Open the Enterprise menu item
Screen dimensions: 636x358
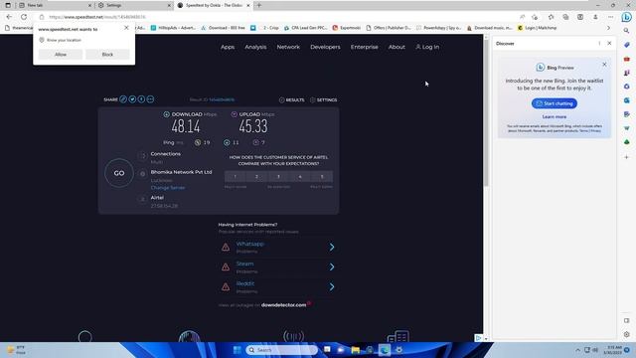pos(365,47)
